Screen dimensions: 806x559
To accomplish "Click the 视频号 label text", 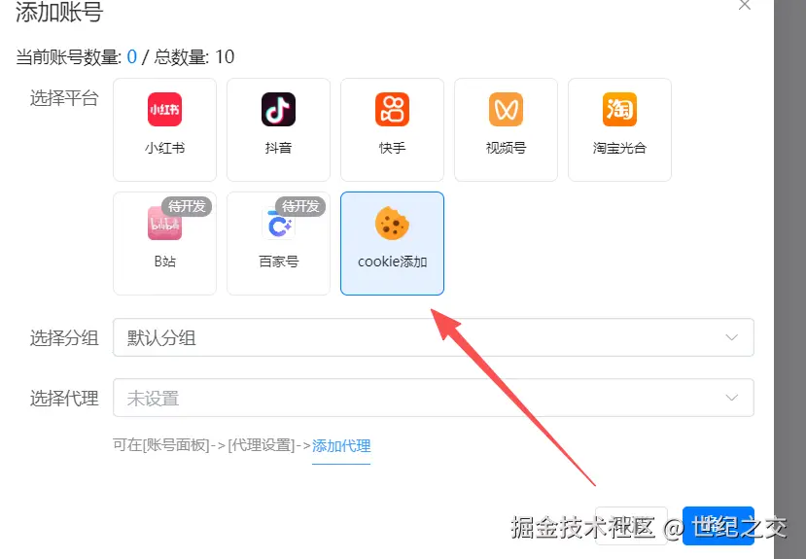I will click(506, 148).
